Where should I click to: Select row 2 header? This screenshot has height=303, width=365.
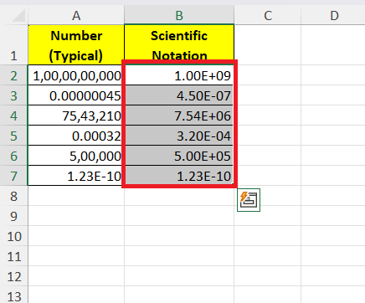click(14, 75)
